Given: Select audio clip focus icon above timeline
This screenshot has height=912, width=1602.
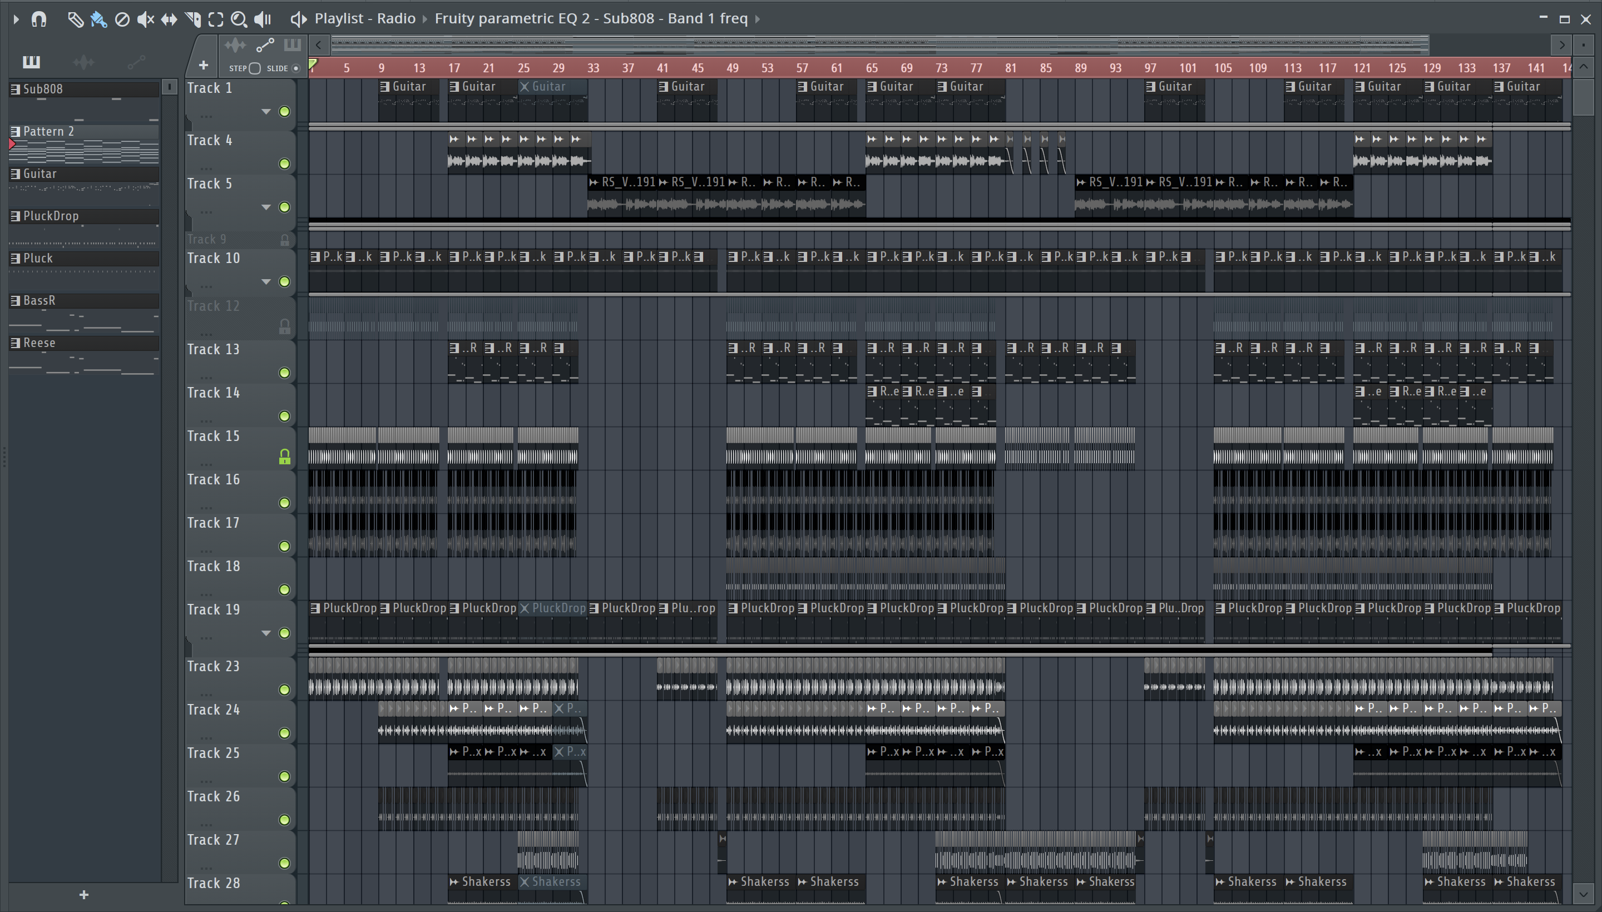Looking at the screenshot, I should (235, 45).
